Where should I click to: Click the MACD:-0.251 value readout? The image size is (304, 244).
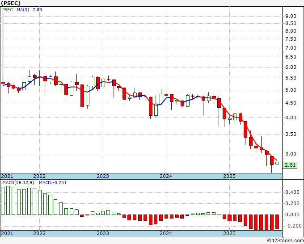[53, 183]
